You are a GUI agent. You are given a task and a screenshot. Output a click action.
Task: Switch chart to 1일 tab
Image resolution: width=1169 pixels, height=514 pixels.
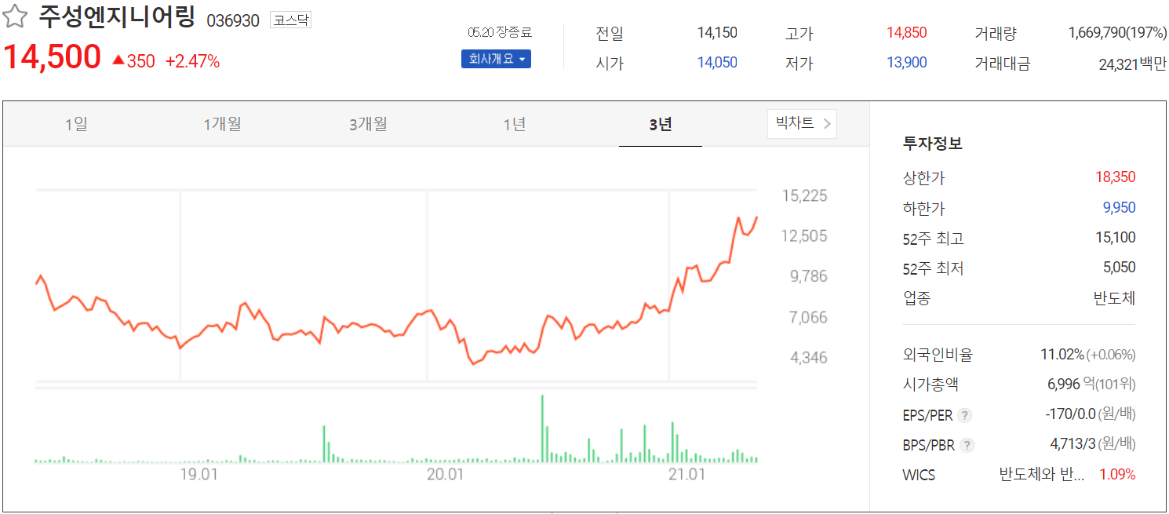tap(76, 124)
